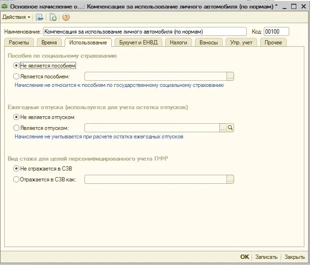This screenshot has height=265, width=310.
Task: Open the Бухучет и ЕНВД tab
Action: pyautogui.click(x=138, y=43)
